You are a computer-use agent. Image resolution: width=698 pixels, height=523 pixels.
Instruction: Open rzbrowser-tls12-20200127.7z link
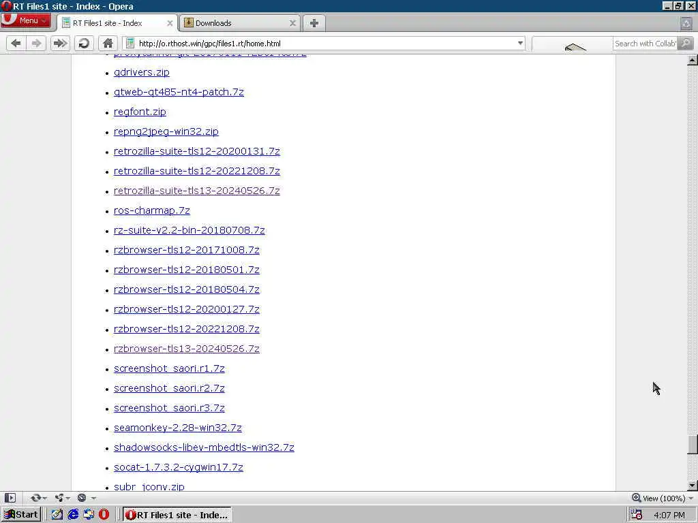coord(187,309)
